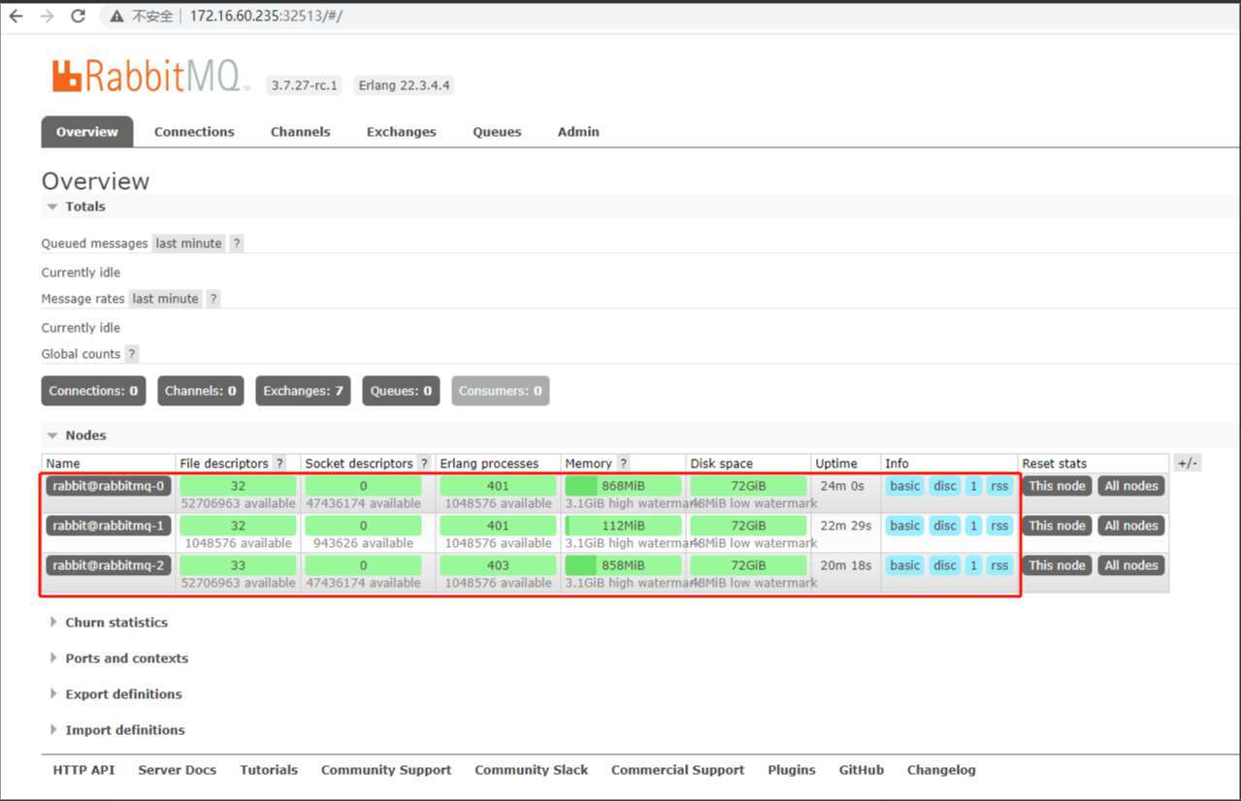The width and height of the screenshot is (1241, 801).
Task: Open the Channels tab
Action: pos(301,132)
